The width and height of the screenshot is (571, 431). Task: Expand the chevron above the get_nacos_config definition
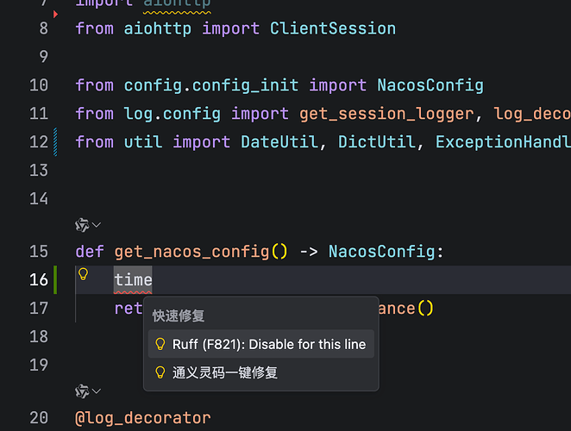coord(97,225)
